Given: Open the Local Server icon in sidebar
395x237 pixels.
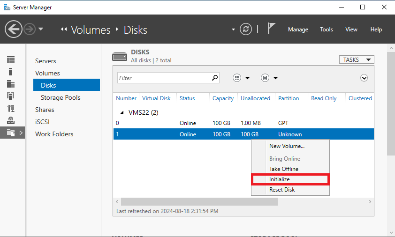Looking at the screenshot, I should (11, 72).
